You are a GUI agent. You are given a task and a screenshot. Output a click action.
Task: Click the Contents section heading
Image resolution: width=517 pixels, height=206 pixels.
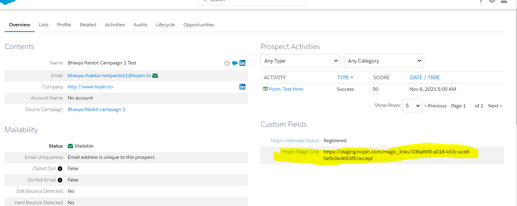[19, 47]
